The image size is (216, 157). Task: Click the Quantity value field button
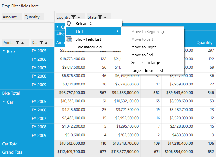pyautogui.click(x=34, y=17)
